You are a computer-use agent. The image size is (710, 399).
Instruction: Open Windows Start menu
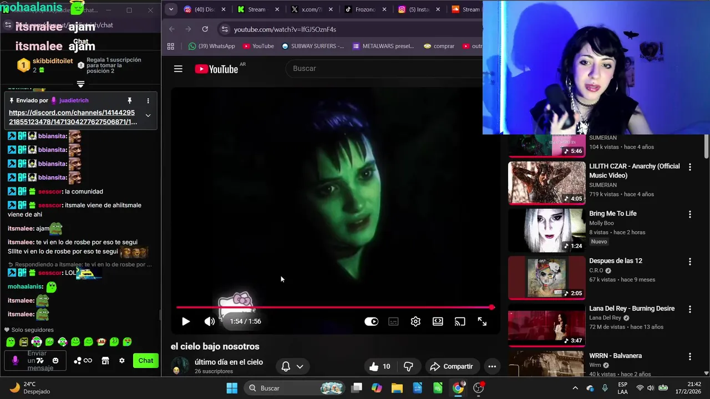tap(232, 388)
